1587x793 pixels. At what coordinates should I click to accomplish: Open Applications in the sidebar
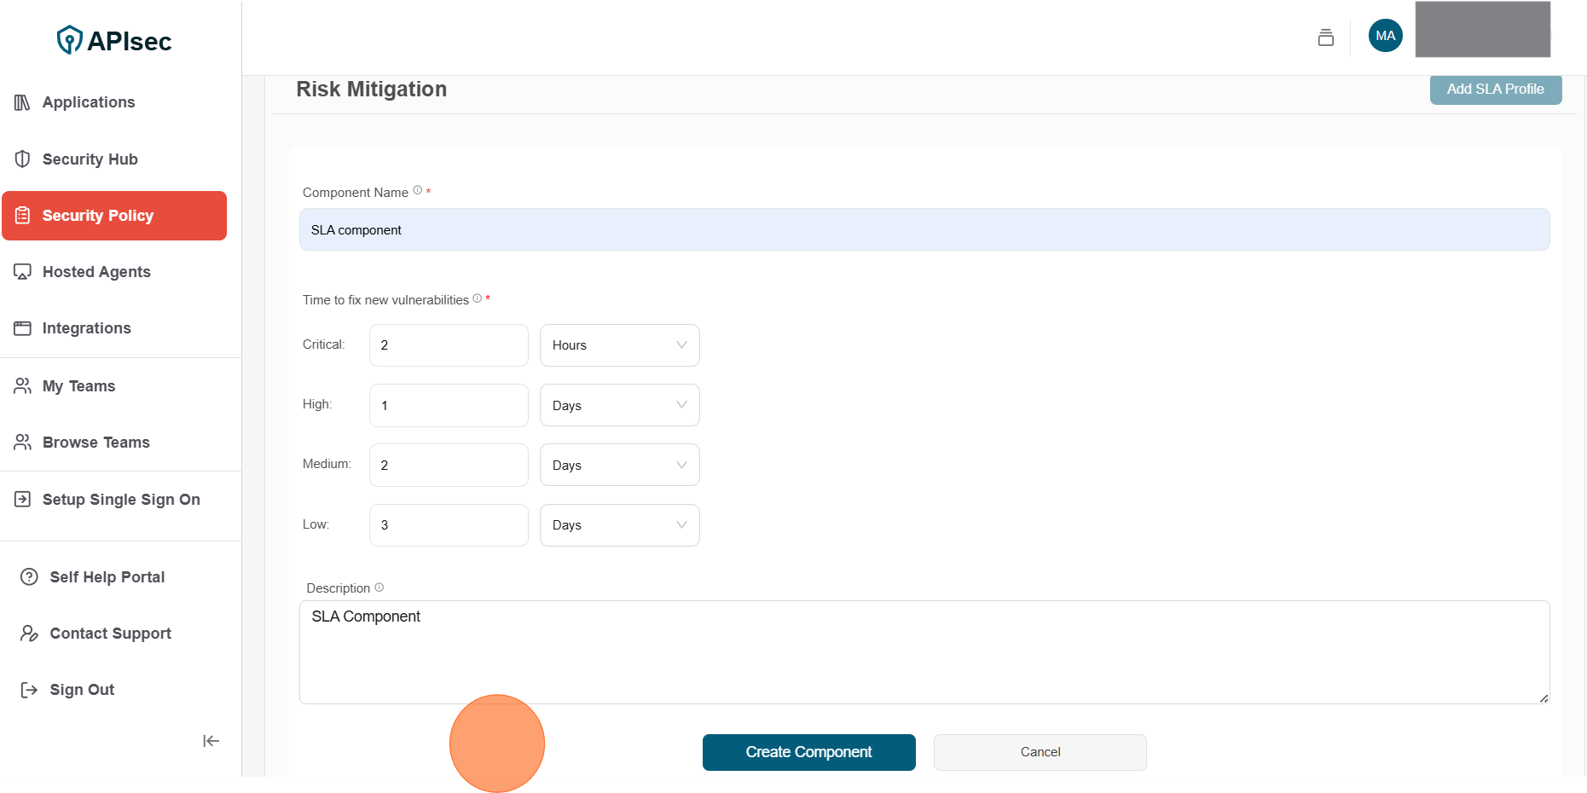click(89, 102)
